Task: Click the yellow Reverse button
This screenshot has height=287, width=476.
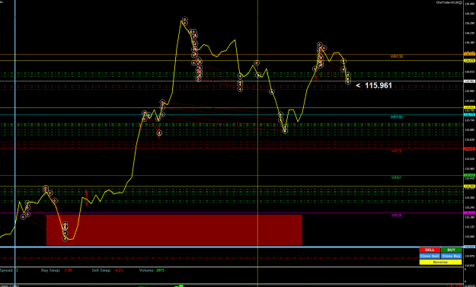Action: coord(440,262)
